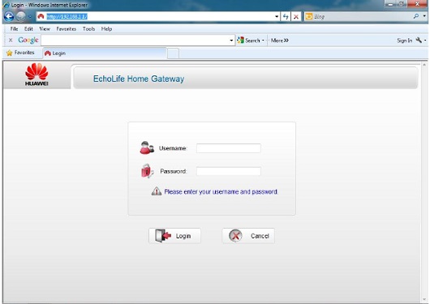Screen dimensions: 430x304
Task: Click the 'Please enter your username and password' text
Action: coord(221,191)
